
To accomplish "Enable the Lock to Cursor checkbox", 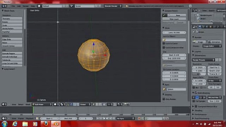I will point(164,43).
